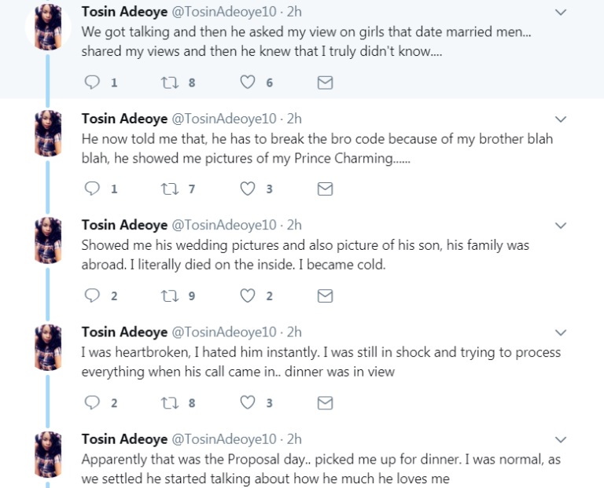Like the 'break the bro code' tweet

248,189
